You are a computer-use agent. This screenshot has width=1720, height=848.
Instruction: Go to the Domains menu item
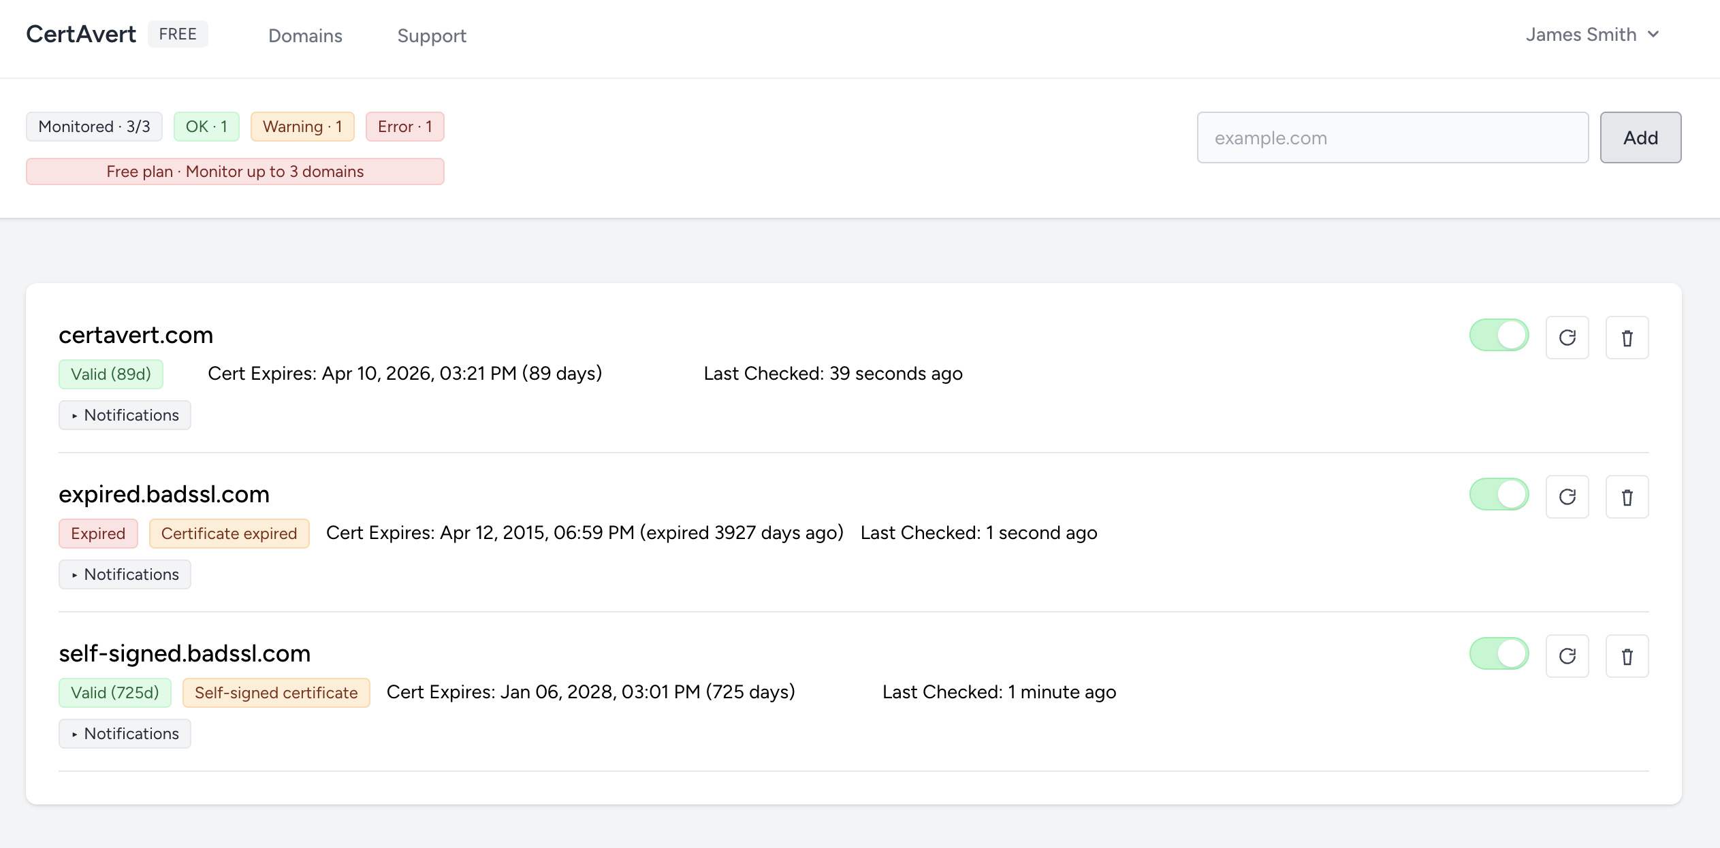pyautogui.click(x=305, y=35)
